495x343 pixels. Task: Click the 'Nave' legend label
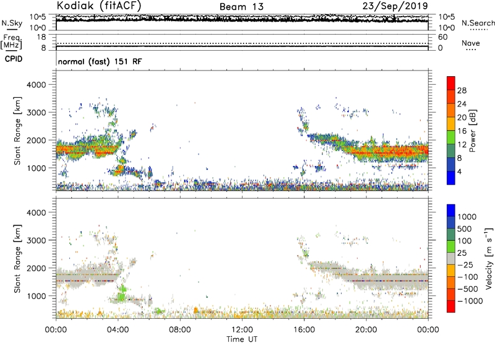(x=471, y=43)
